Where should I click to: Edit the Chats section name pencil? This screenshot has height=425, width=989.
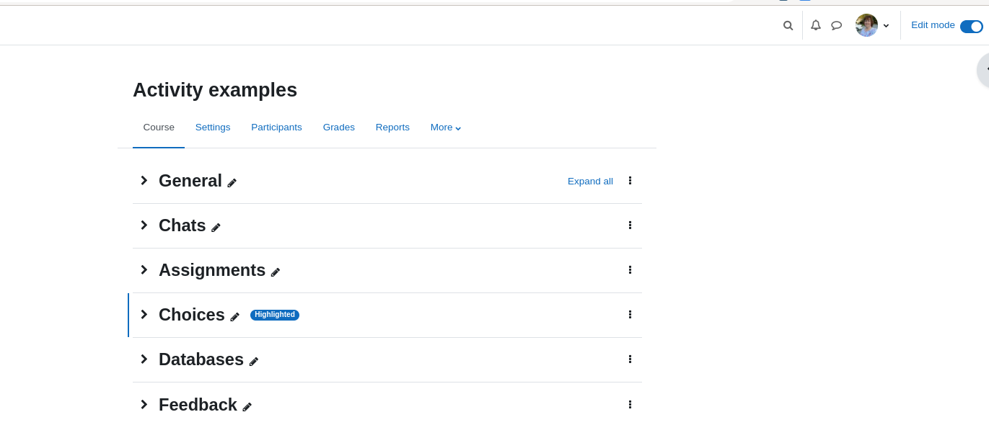(x=216, y=228)
